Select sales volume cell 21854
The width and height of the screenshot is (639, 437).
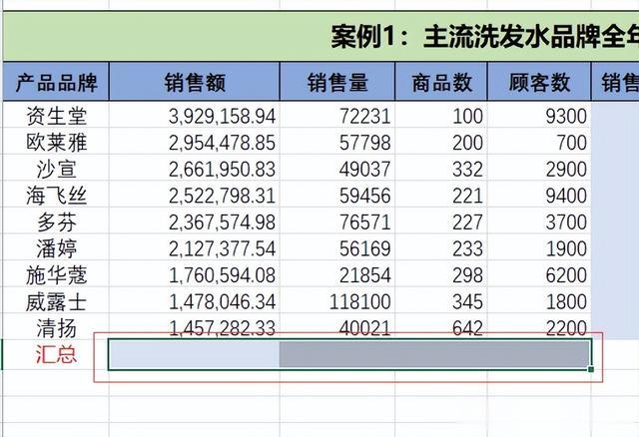point(337,275)
